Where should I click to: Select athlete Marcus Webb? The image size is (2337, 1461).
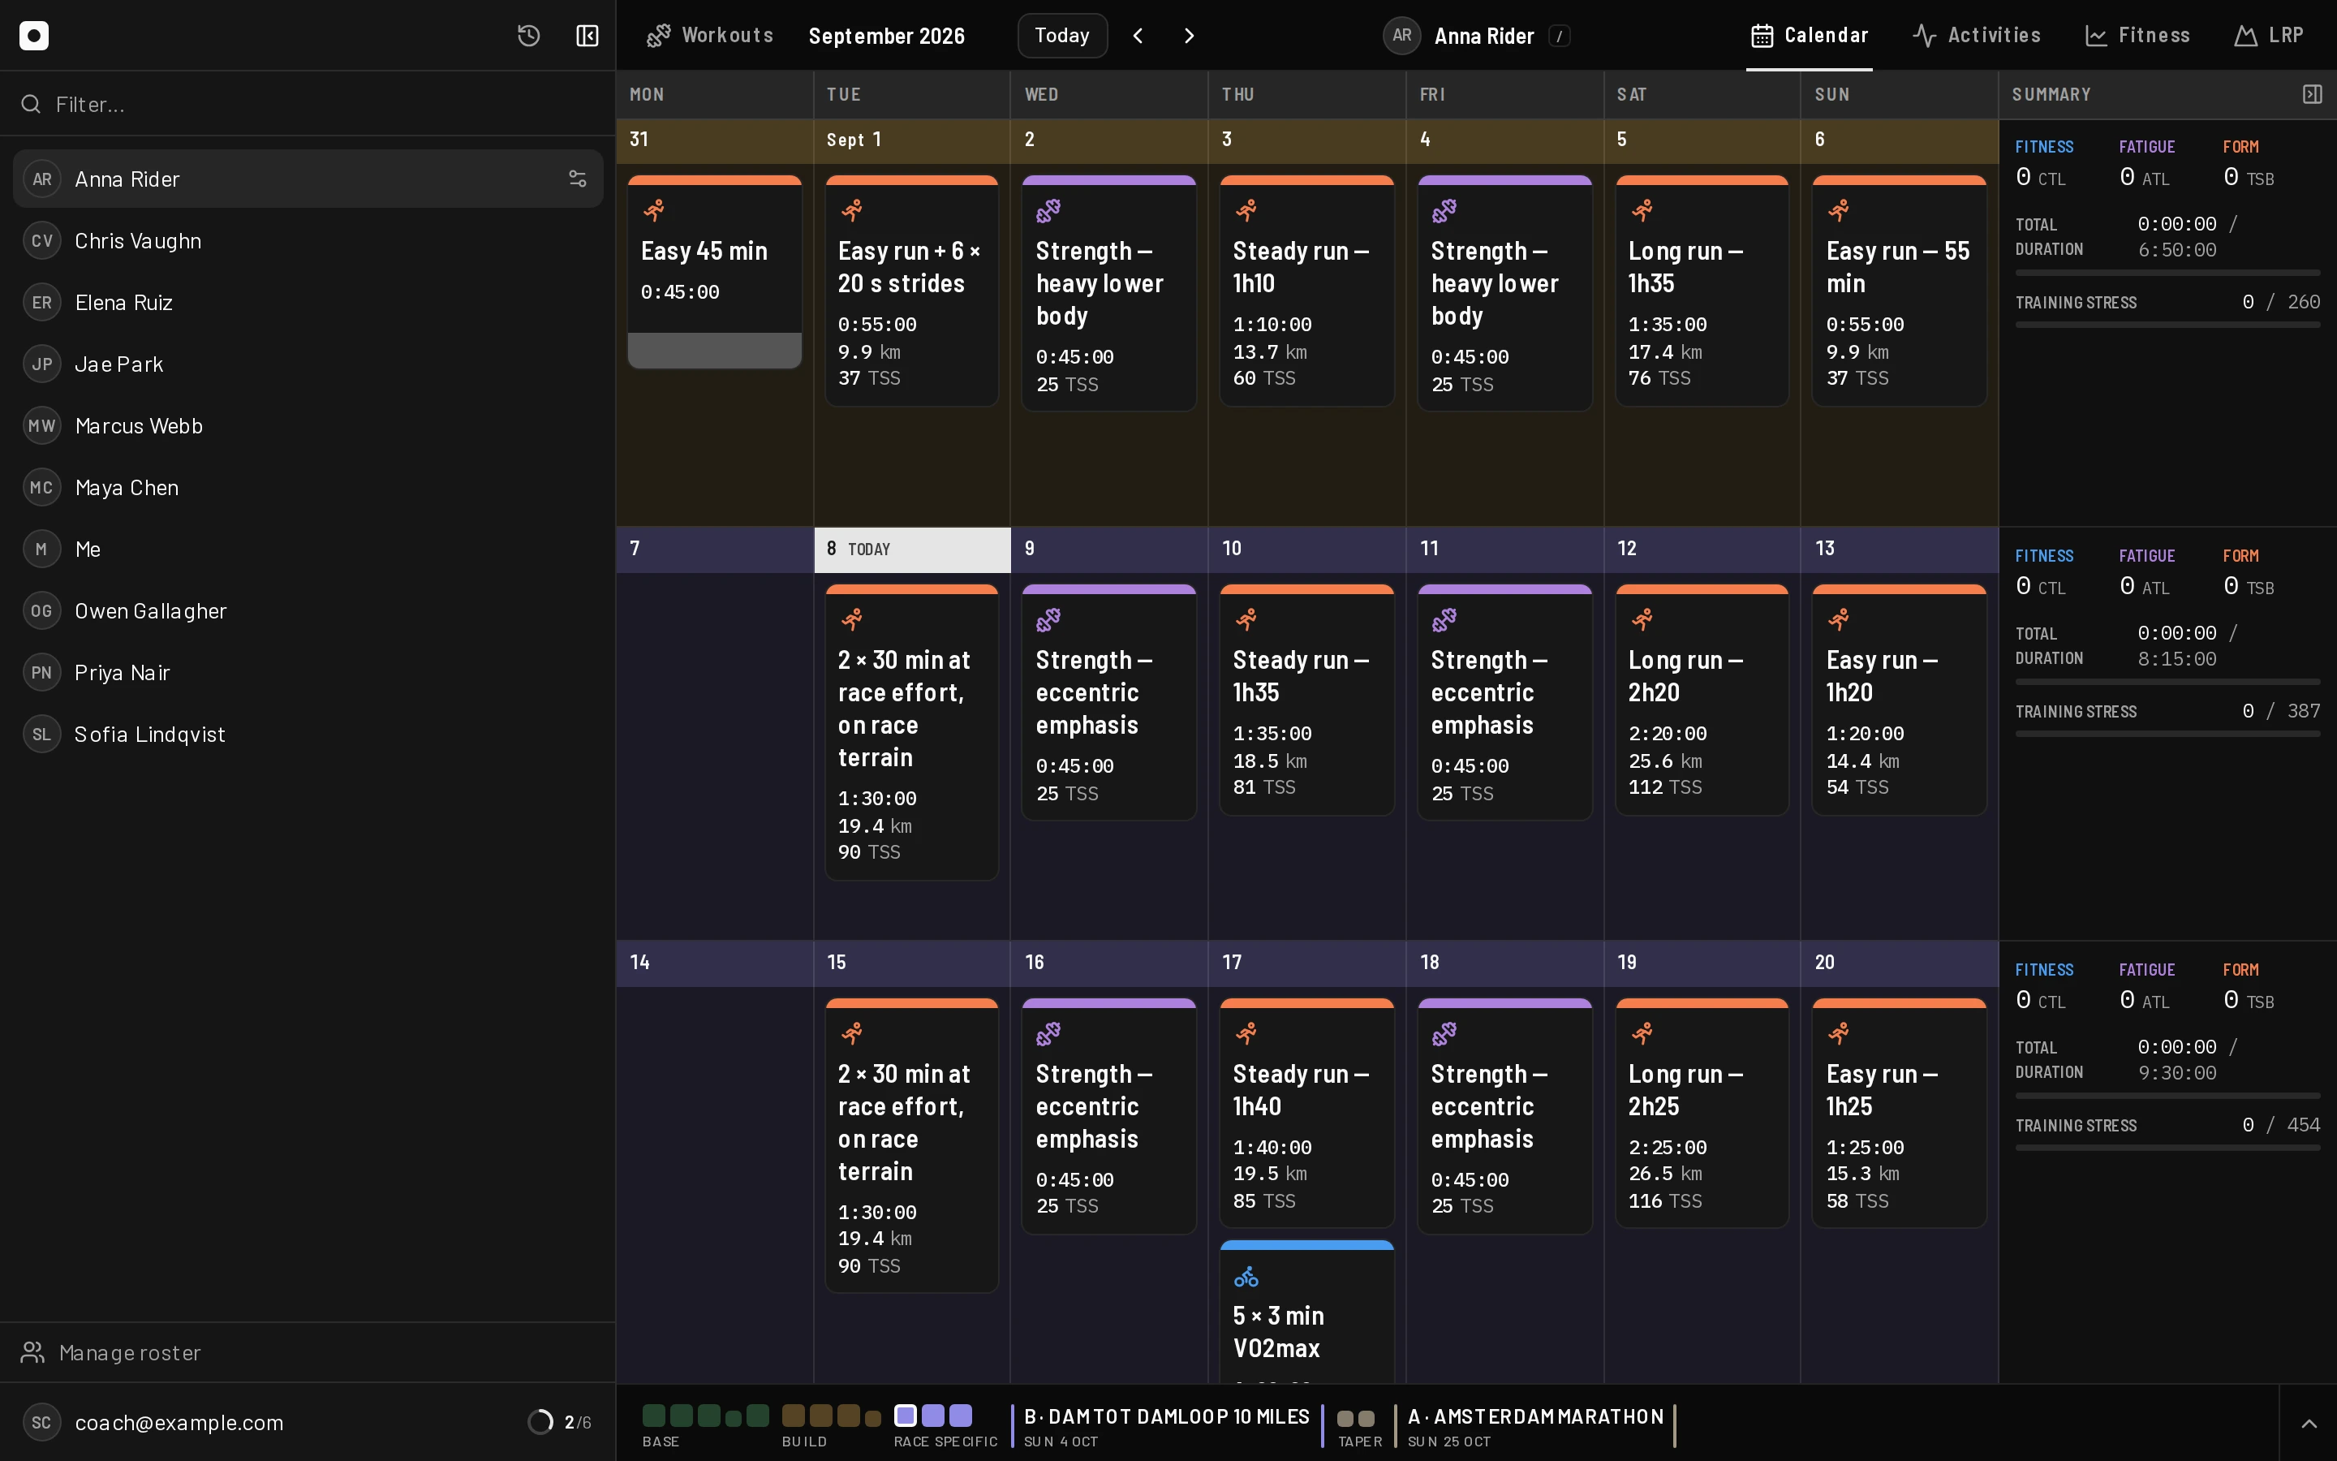(308, 425)
